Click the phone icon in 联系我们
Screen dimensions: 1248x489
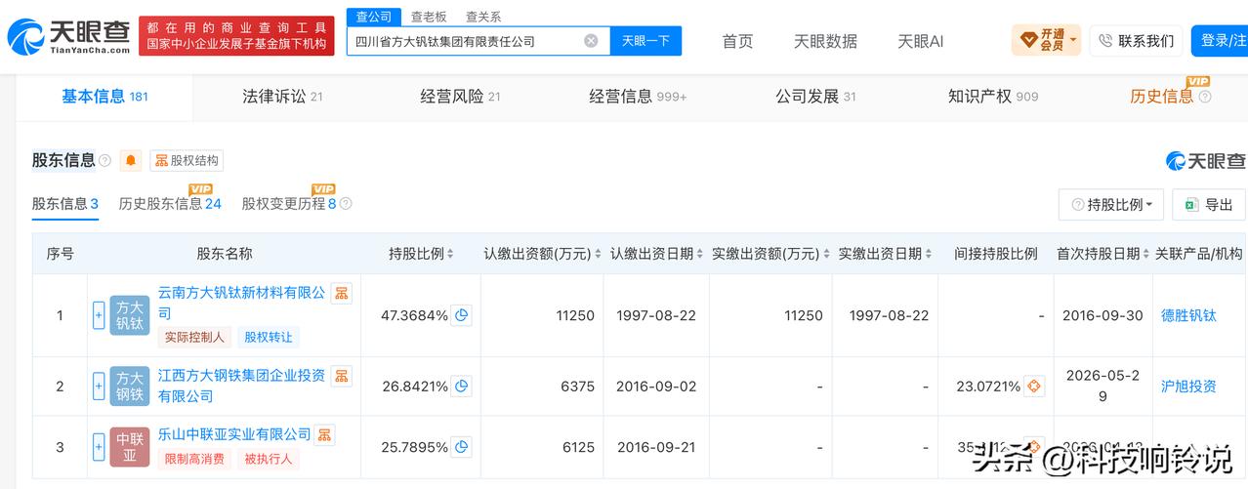tap(1105, 41)
